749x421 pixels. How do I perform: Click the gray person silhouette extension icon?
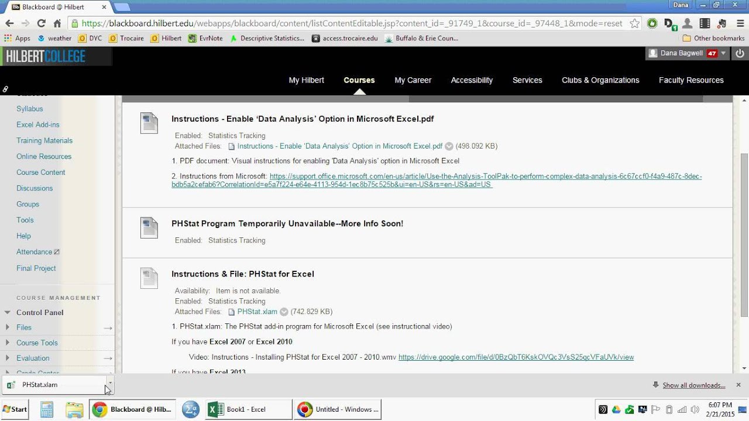coord(688,23)
